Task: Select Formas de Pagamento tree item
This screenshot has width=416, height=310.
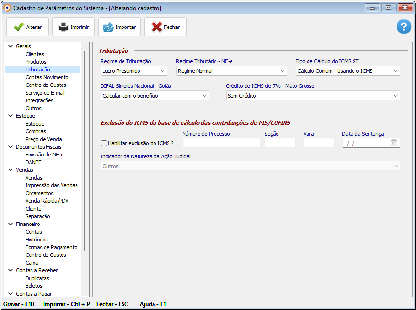Action: 51,247
